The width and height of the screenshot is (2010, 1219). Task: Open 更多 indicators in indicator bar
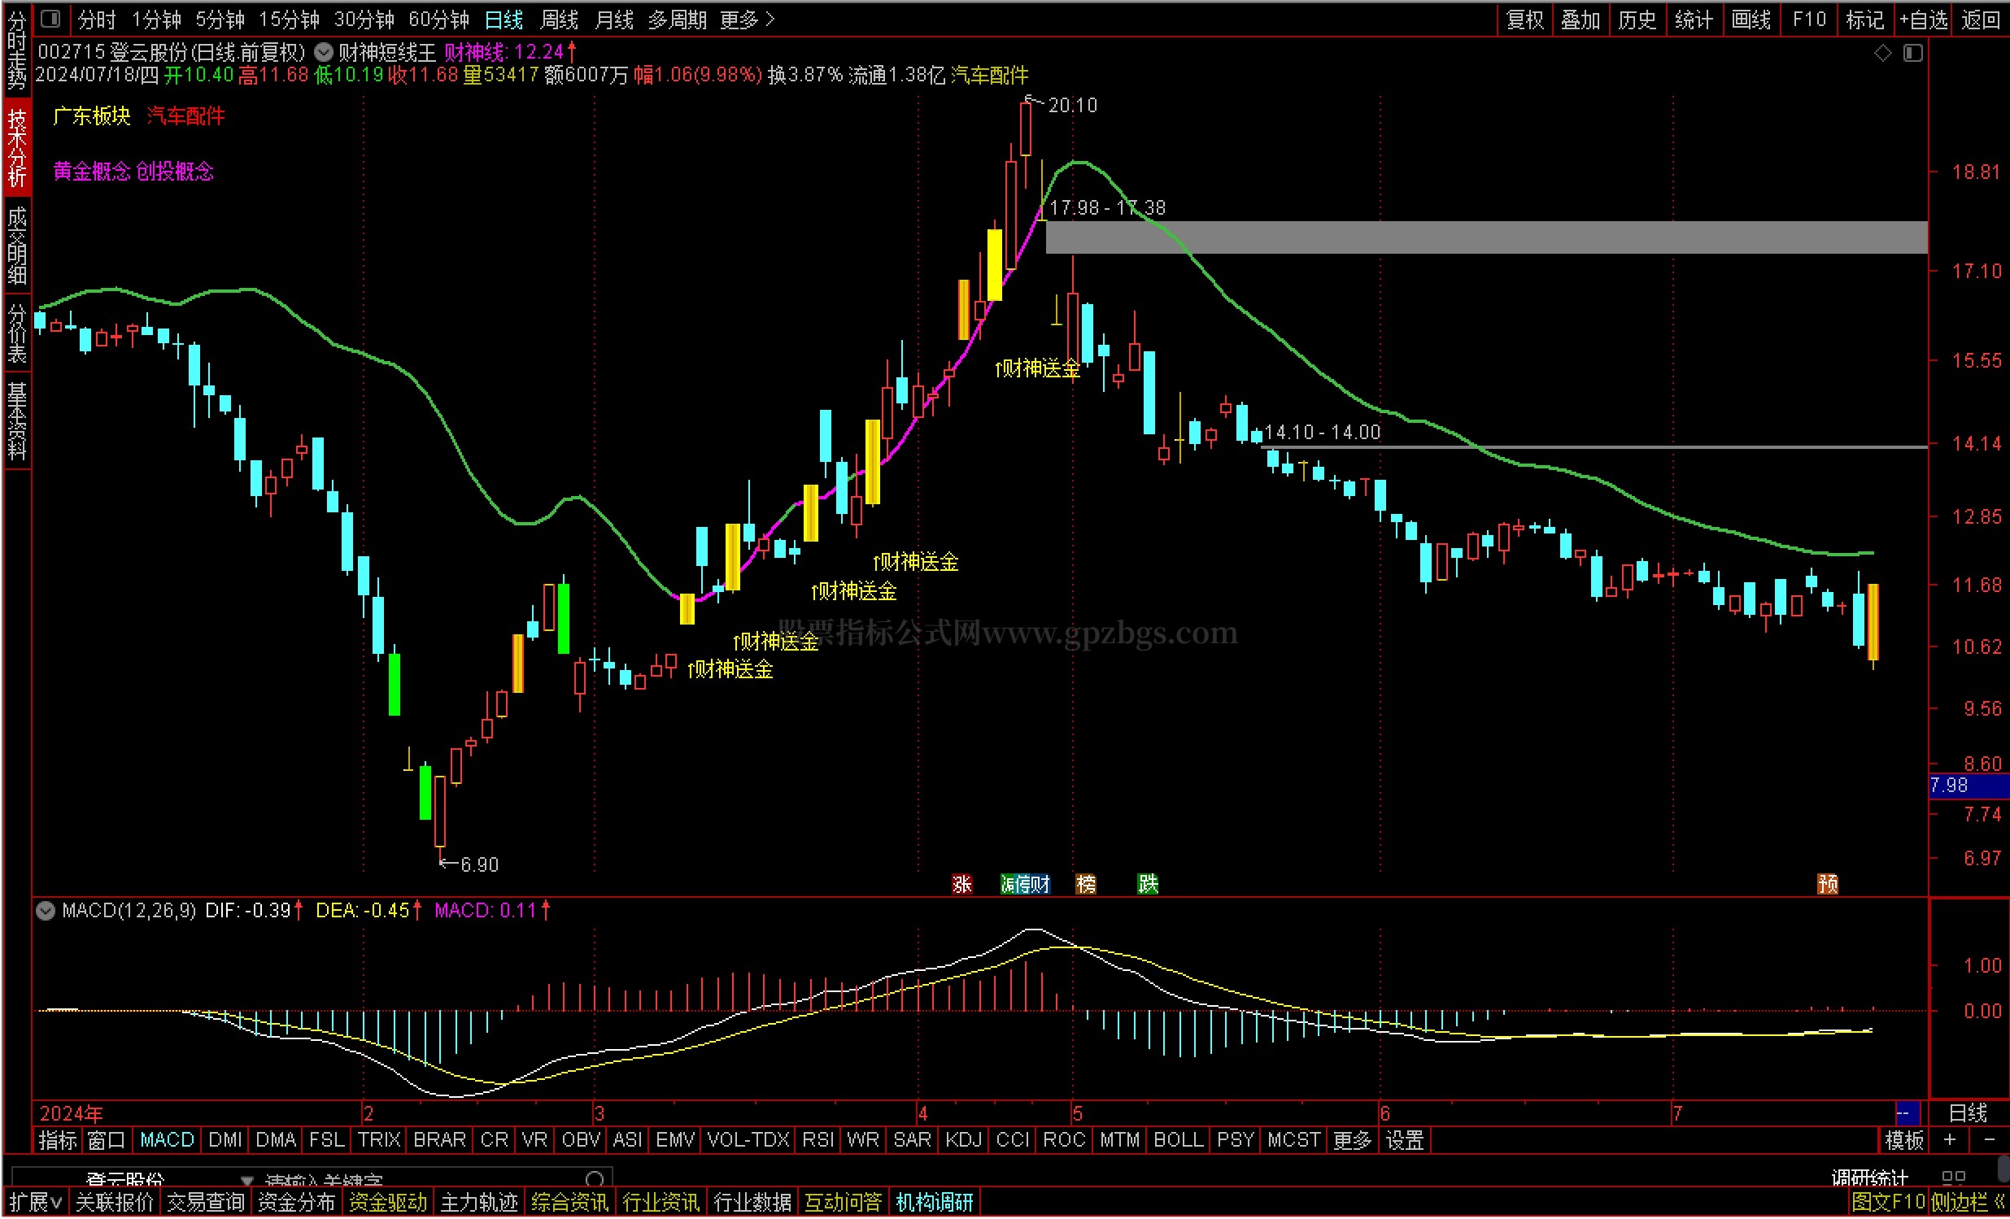(x=1352, y=1140)
